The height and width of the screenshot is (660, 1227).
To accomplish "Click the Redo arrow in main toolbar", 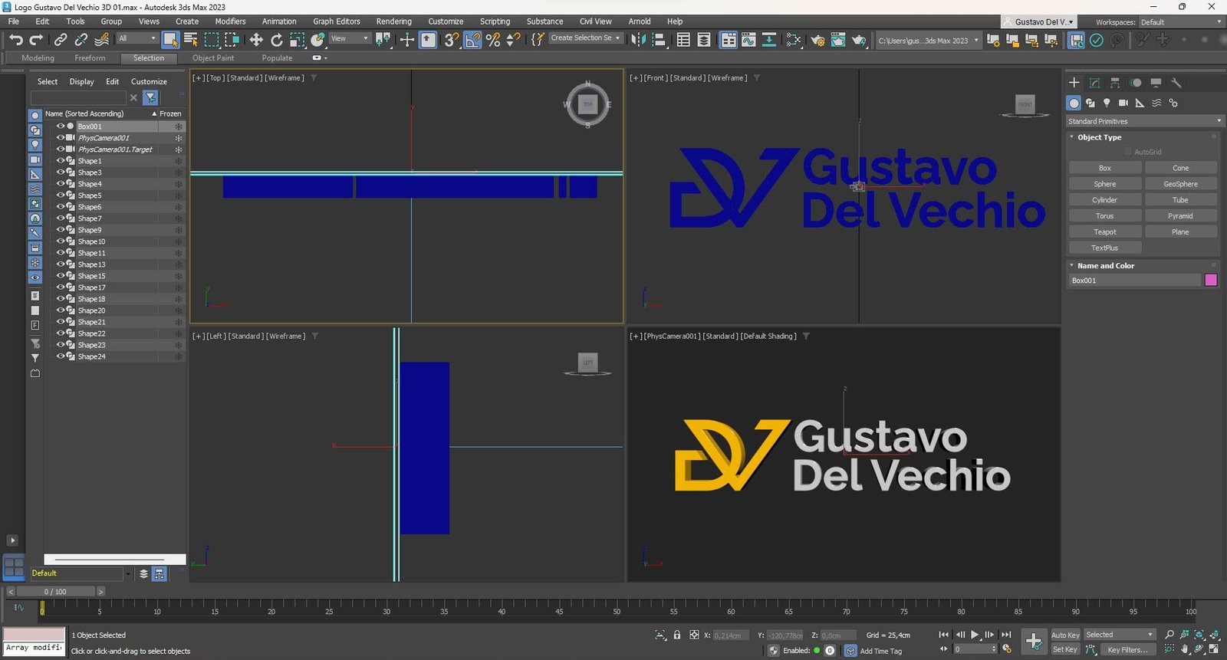I will coord(36,40).
